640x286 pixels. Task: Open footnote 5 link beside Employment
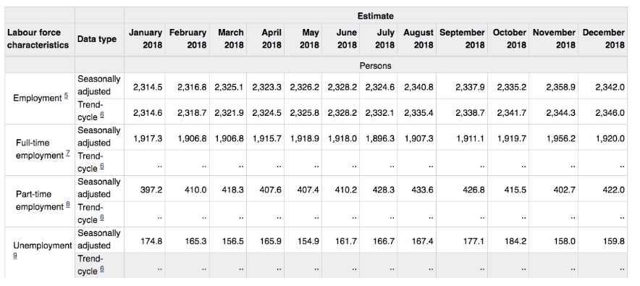tap(66, 96)
